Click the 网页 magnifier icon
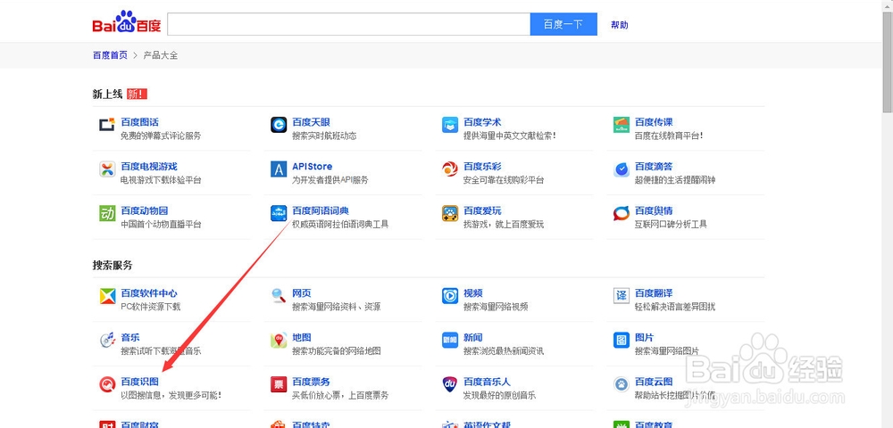 [279, 296]
